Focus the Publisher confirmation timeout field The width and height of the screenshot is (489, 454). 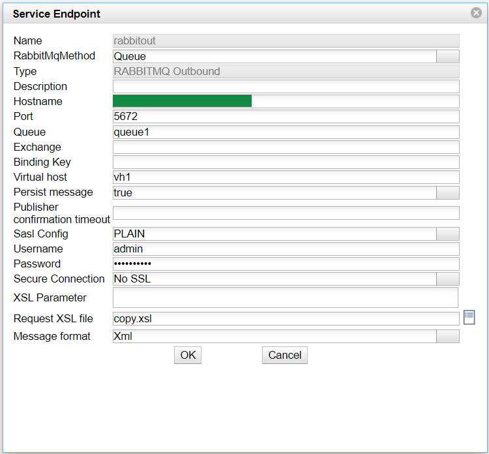tap(286, 213)
